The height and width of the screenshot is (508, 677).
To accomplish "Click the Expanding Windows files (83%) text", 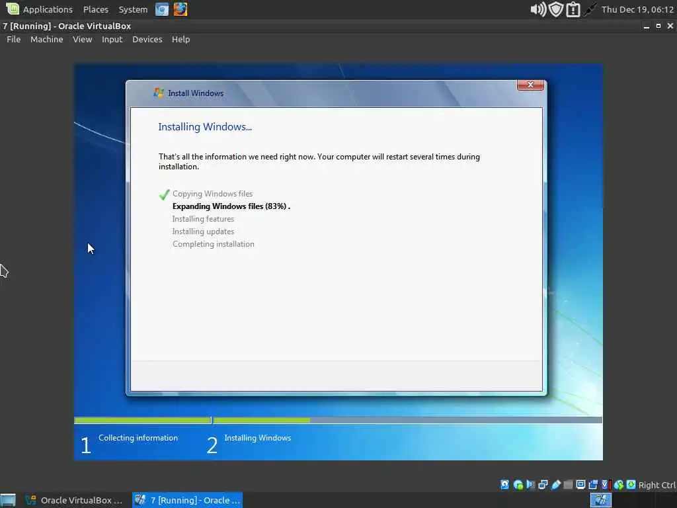I will (x=231, y=206).
